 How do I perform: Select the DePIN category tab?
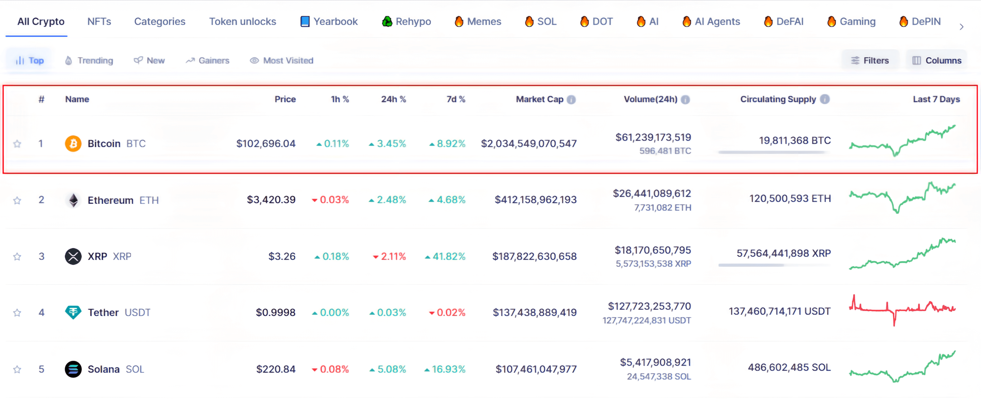coord(920,21)
